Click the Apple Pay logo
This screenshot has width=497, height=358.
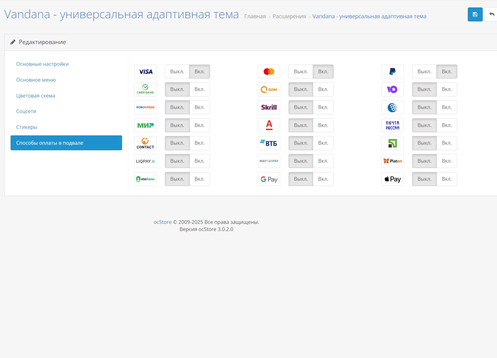click(393, 179)
